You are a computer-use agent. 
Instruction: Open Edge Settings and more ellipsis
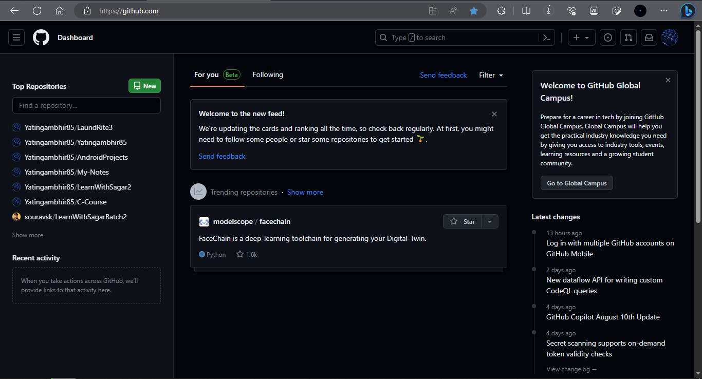tap(664, 10)
